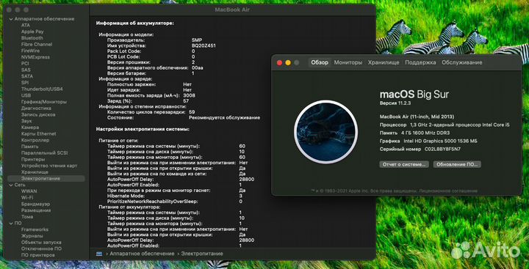
Task: Select Звук in the sidebar
Action: click(x=26, y=121)
